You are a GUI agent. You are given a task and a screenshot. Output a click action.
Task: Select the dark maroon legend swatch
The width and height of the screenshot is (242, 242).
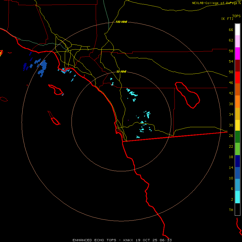[237, 66]
